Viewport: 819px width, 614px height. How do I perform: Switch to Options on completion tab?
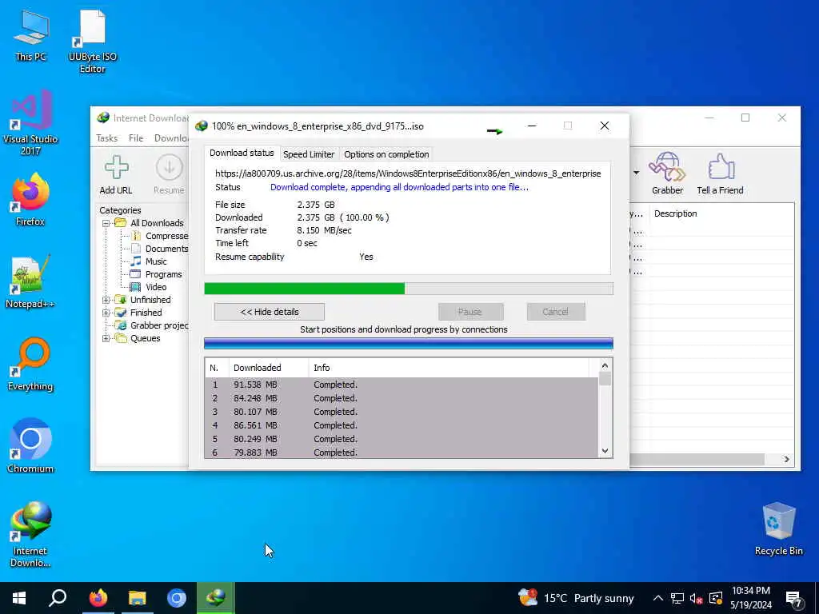[386, 154]
